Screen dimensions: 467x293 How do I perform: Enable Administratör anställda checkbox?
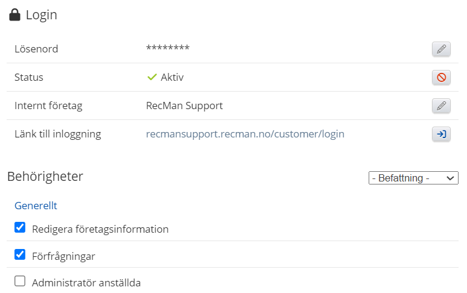[x=20, y=281]
